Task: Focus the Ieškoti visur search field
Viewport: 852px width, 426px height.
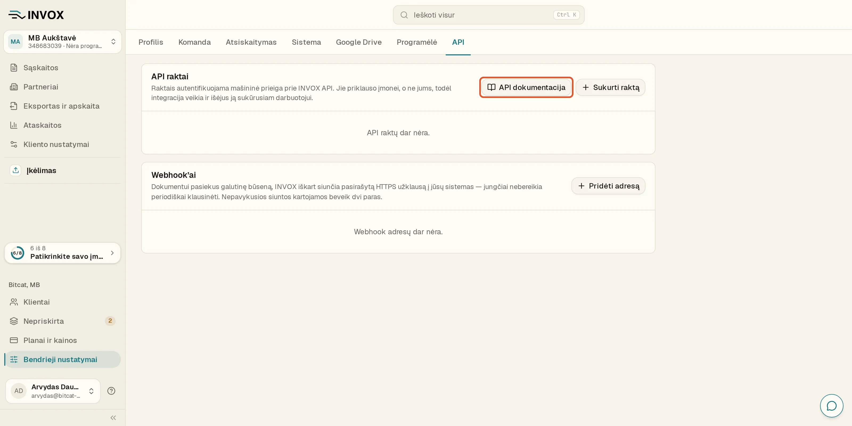Action: pyautogui.click(x=489, y=15)
